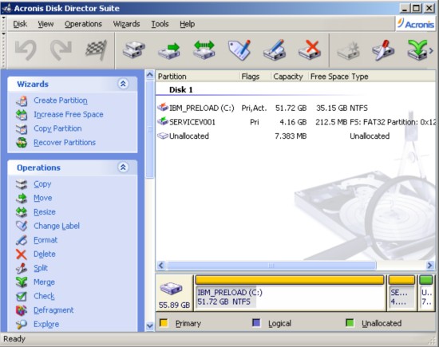Sort by the Partition column header

click(198, 77)
